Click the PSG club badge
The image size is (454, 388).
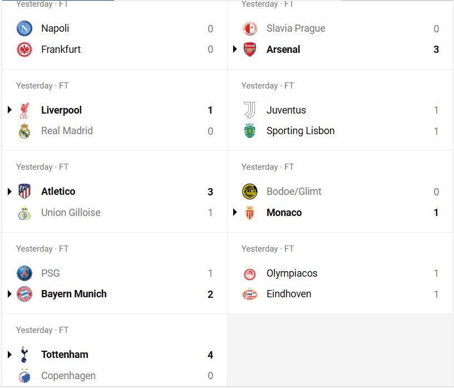(24, 273)
